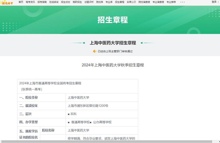Viewport: 220px width, 143px height.
Task: Click the orange speaker announcement icon
Action: (x=95, y=51)
